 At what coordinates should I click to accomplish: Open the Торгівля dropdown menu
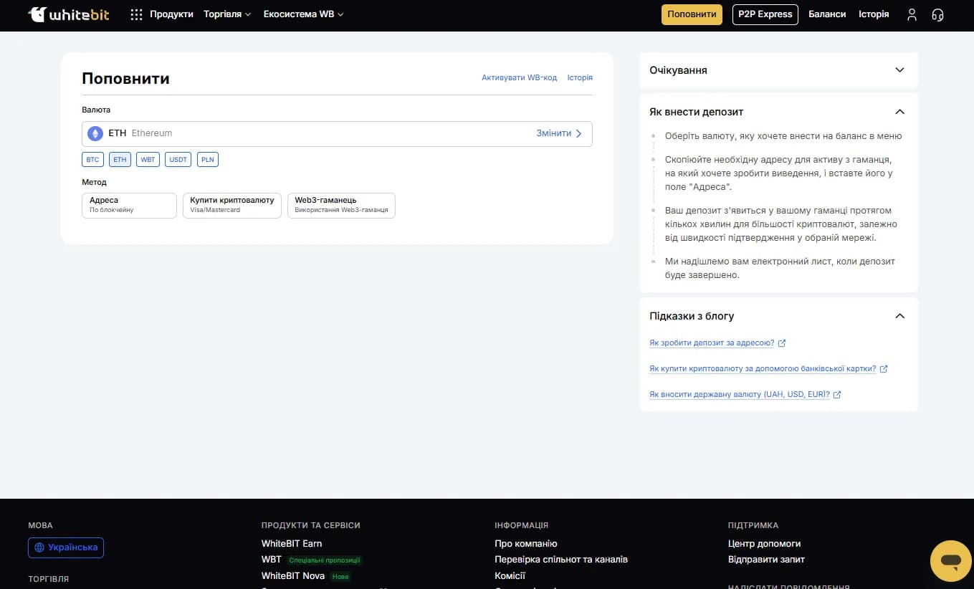pyautogui.click(x=227, y=14)
